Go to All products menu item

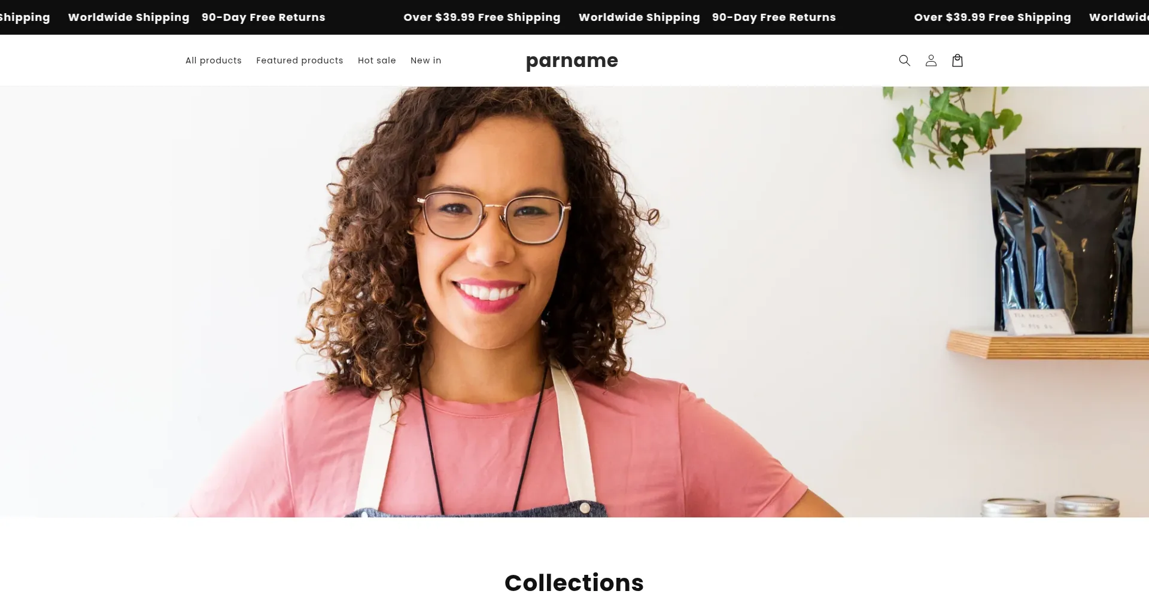coord(214,60)
